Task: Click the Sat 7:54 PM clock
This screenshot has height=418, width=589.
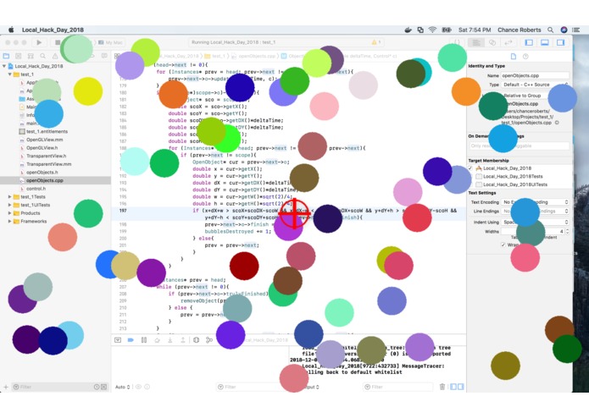Action: [x=475, y=30]
